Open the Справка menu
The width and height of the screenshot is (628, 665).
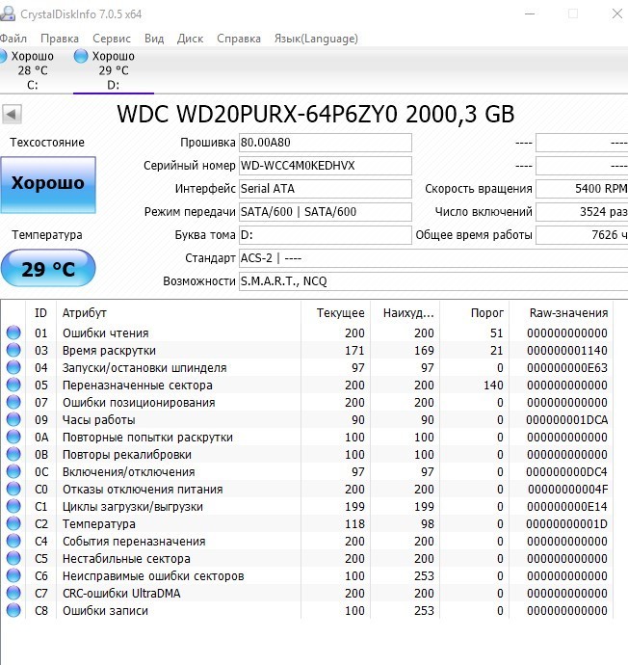[x=239, y=39]
